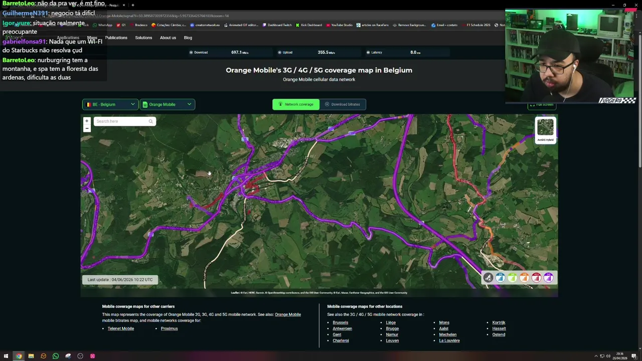This screenshot has height=361, width=642.
Task: Open the Animated GIF editor bookmark
Action: [x=241, y=25]
